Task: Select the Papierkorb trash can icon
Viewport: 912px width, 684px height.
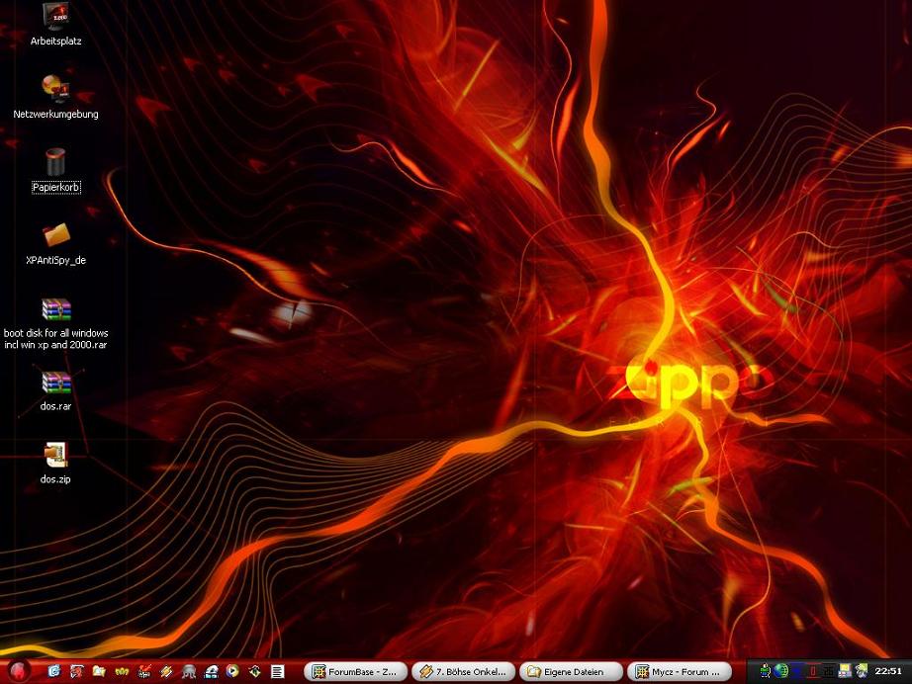Action: pyautogui.click(x=55, y=170)
